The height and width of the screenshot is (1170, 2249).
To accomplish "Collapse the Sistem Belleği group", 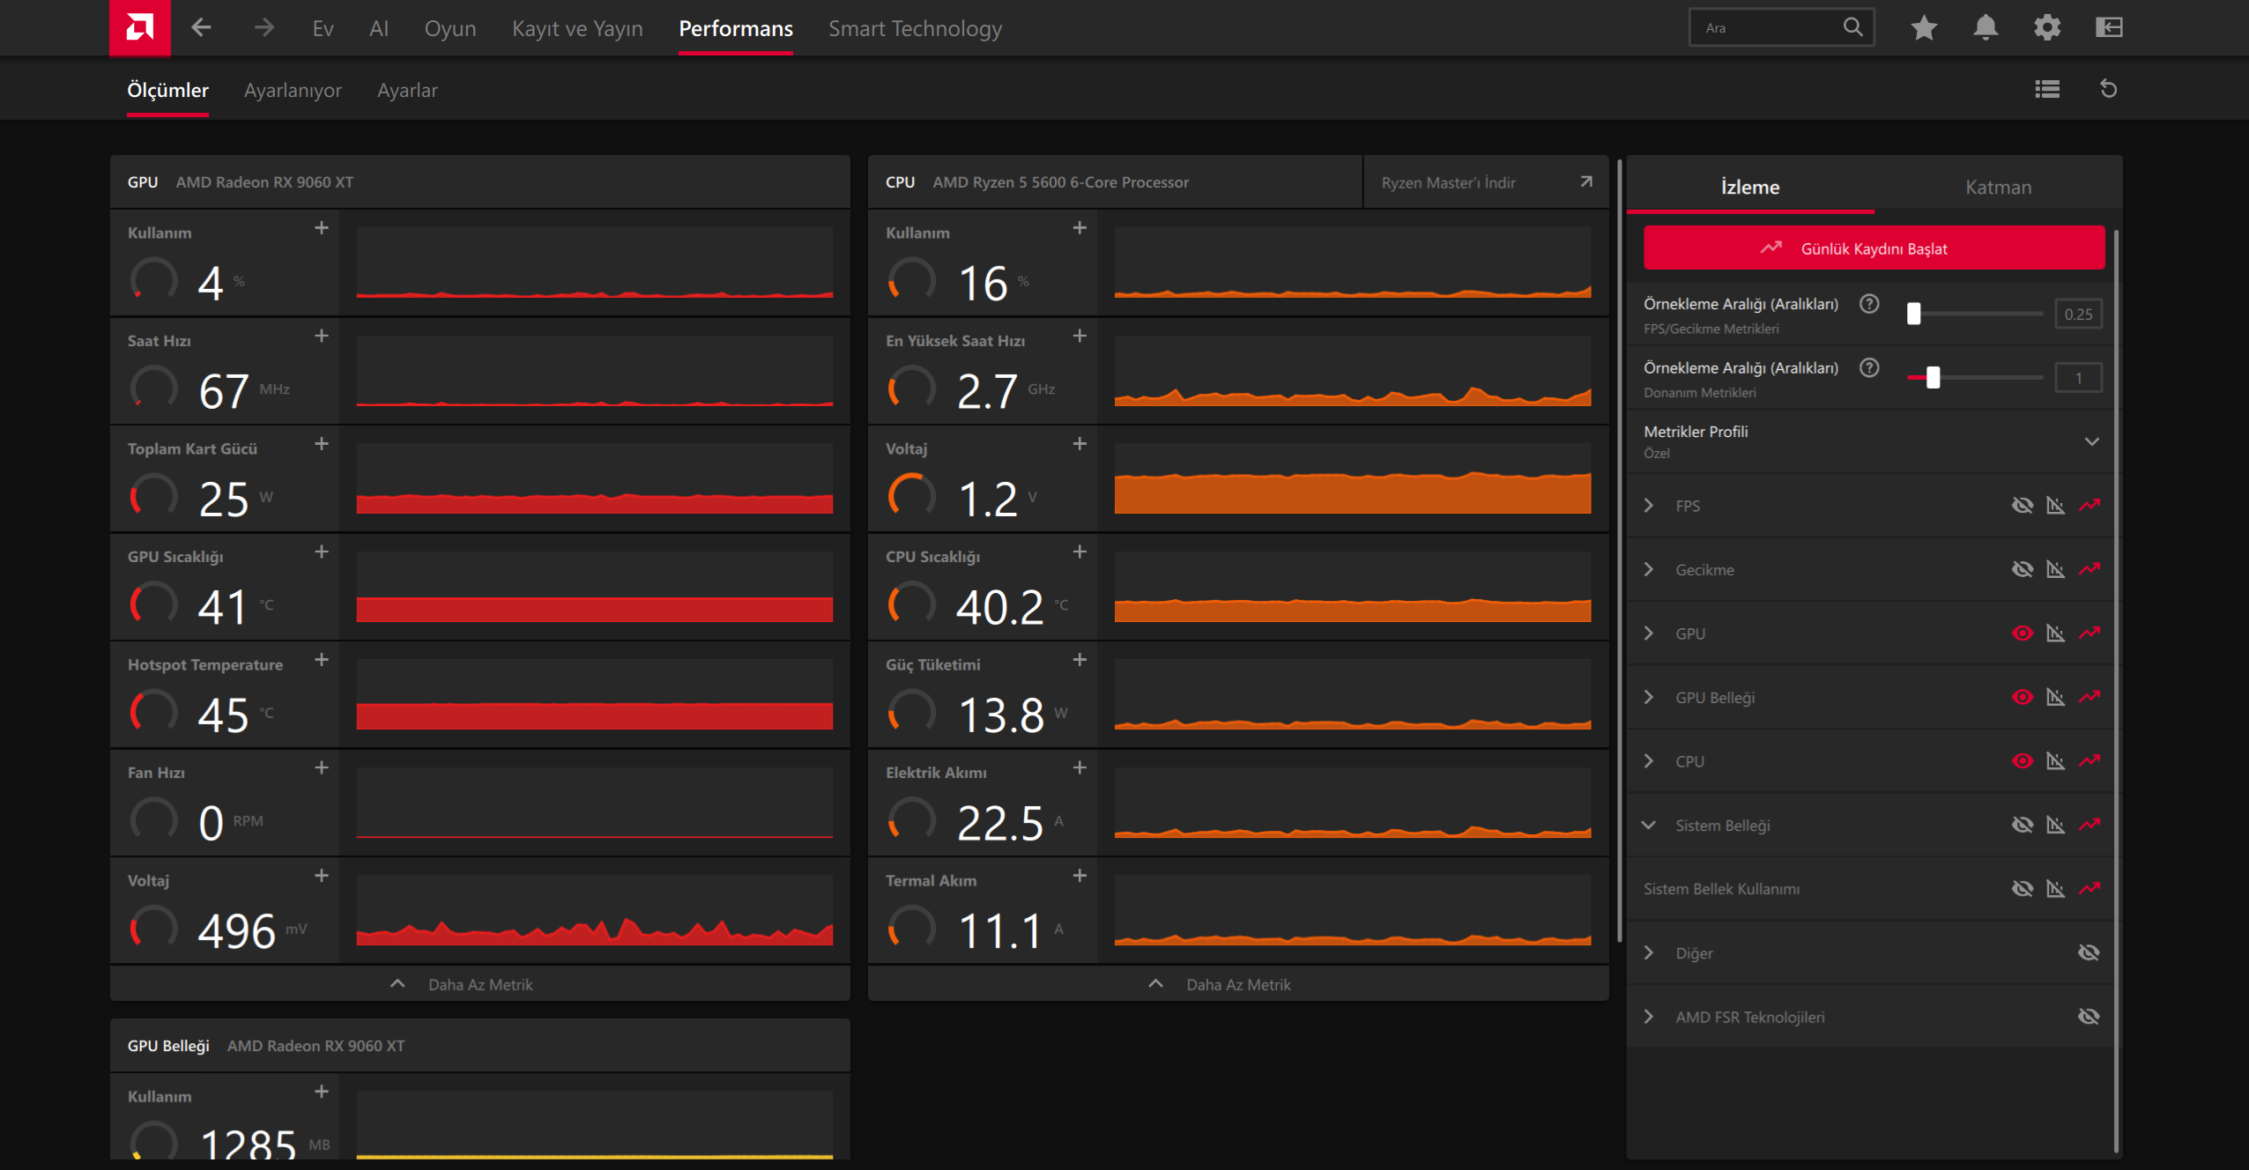I will tap(1649, 826).
